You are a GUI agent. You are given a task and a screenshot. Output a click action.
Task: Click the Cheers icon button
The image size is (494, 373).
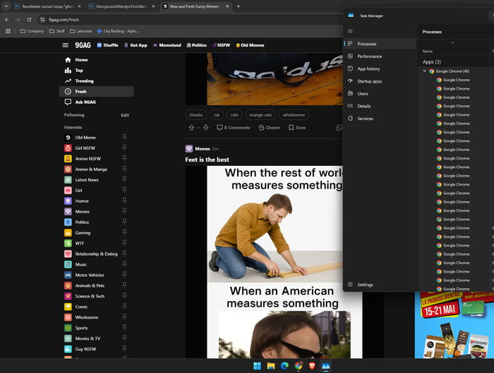tap(262, 128)
